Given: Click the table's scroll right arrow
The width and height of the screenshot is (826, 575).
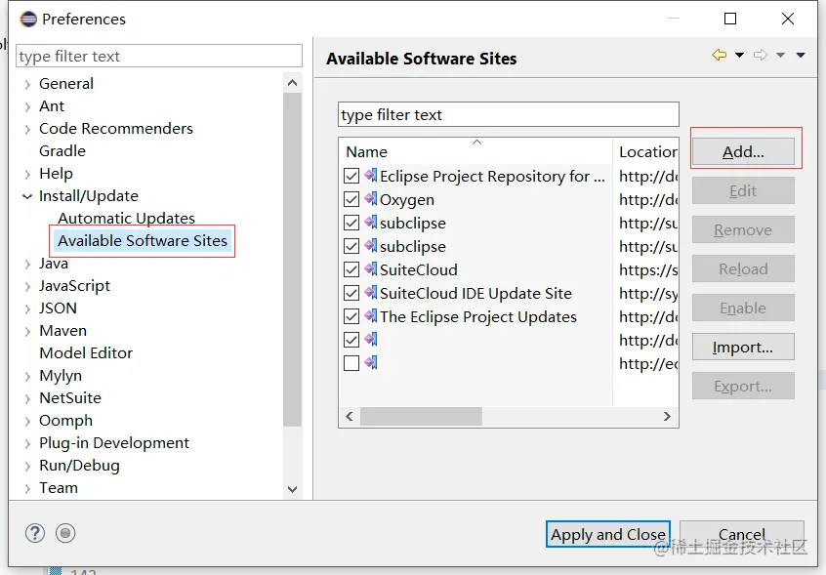Looking at the screenshot, I should (x=667, y=416).
